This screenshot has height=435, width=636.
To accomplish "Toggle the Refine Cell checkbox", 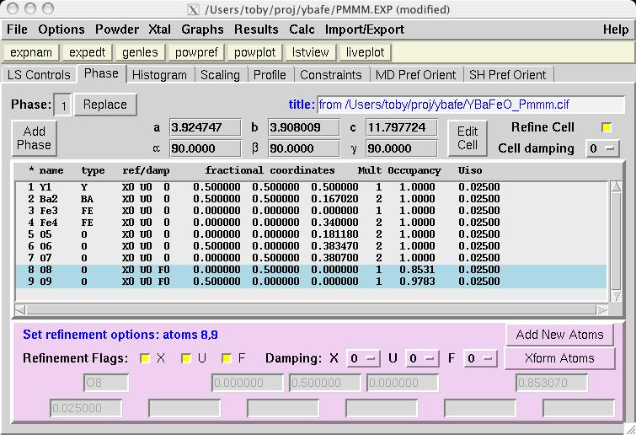I will click(x=607, y=128).
